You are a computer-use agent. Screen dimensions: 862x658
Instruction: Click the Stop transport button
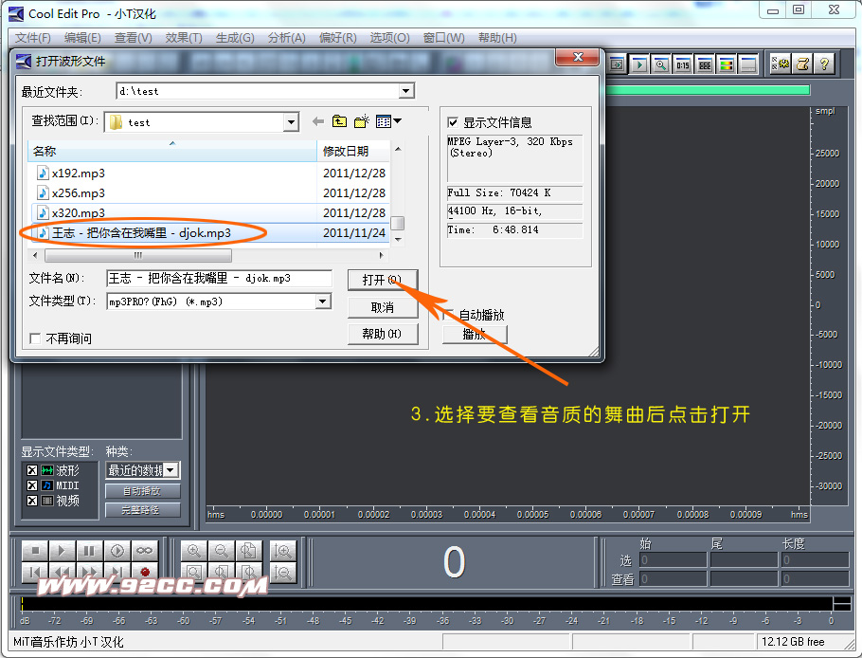coord(34,551)
